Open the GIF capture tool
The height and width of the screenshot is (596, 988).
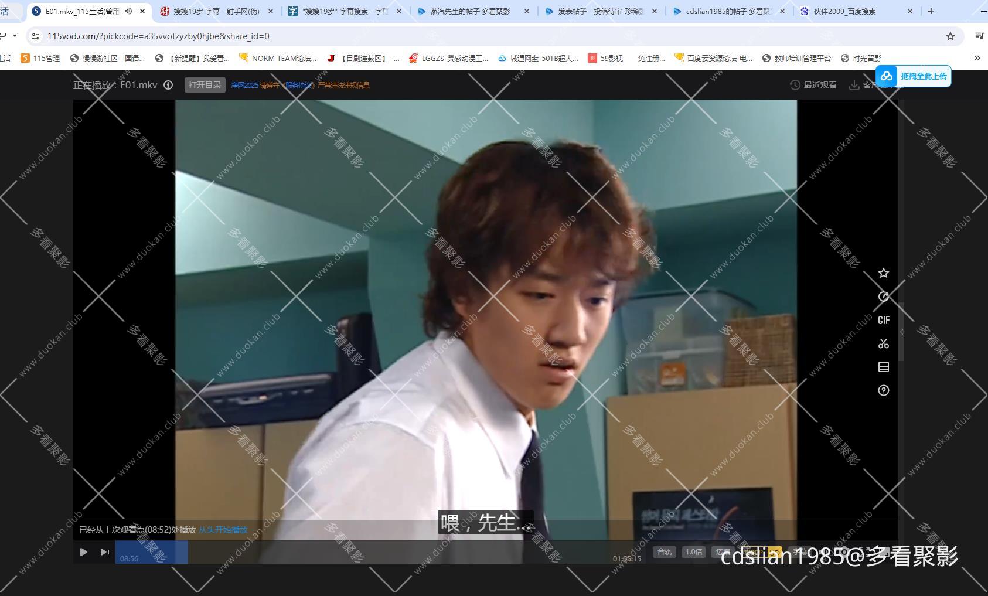point(884,320)
